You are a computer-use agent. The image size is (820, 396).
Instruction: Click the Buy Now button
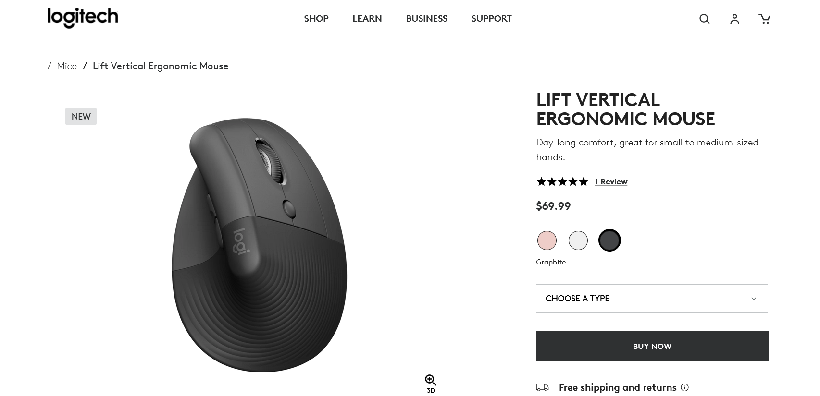click(x=652, y=346)
